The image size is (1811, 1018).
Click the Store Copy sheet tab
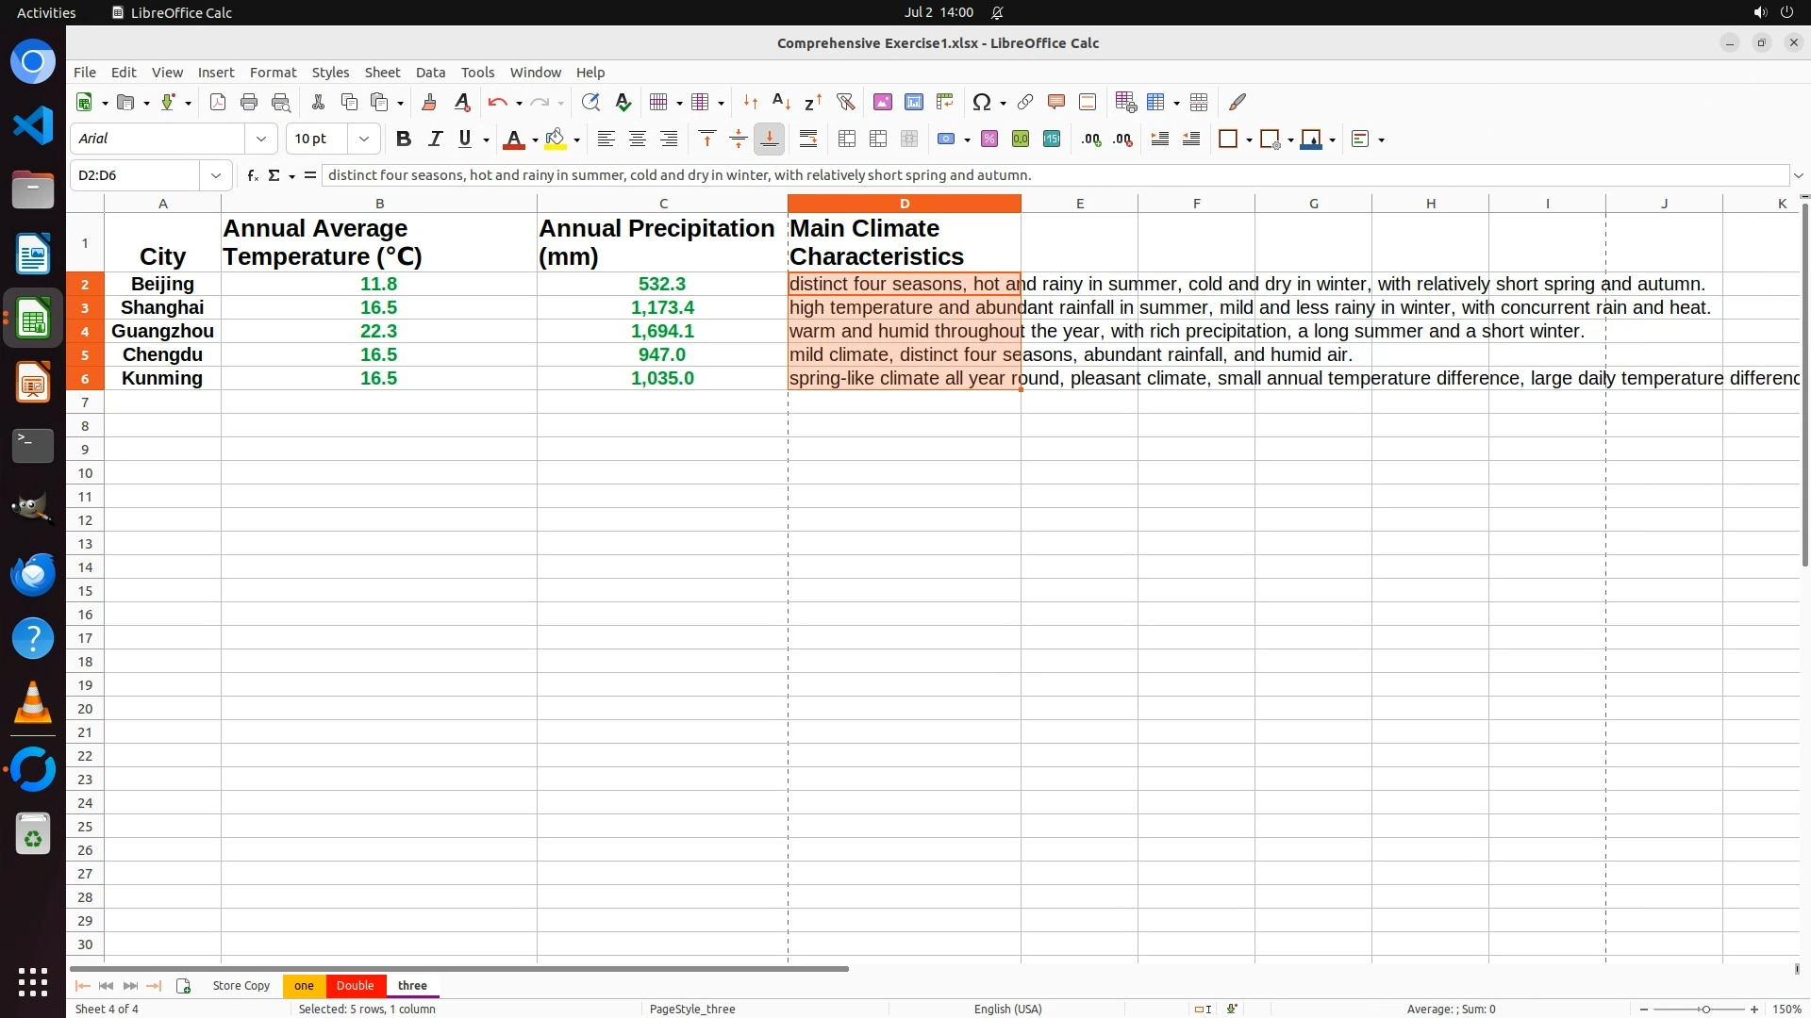(241, 985)
